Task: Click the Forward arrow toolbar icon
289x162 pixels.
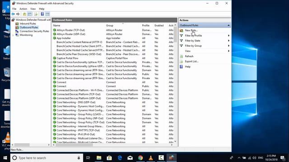Action: (18, 14)
